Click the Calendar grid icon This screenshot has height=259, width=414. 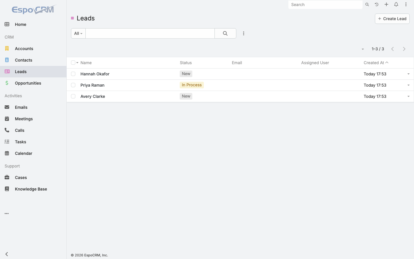click(7, 153)
